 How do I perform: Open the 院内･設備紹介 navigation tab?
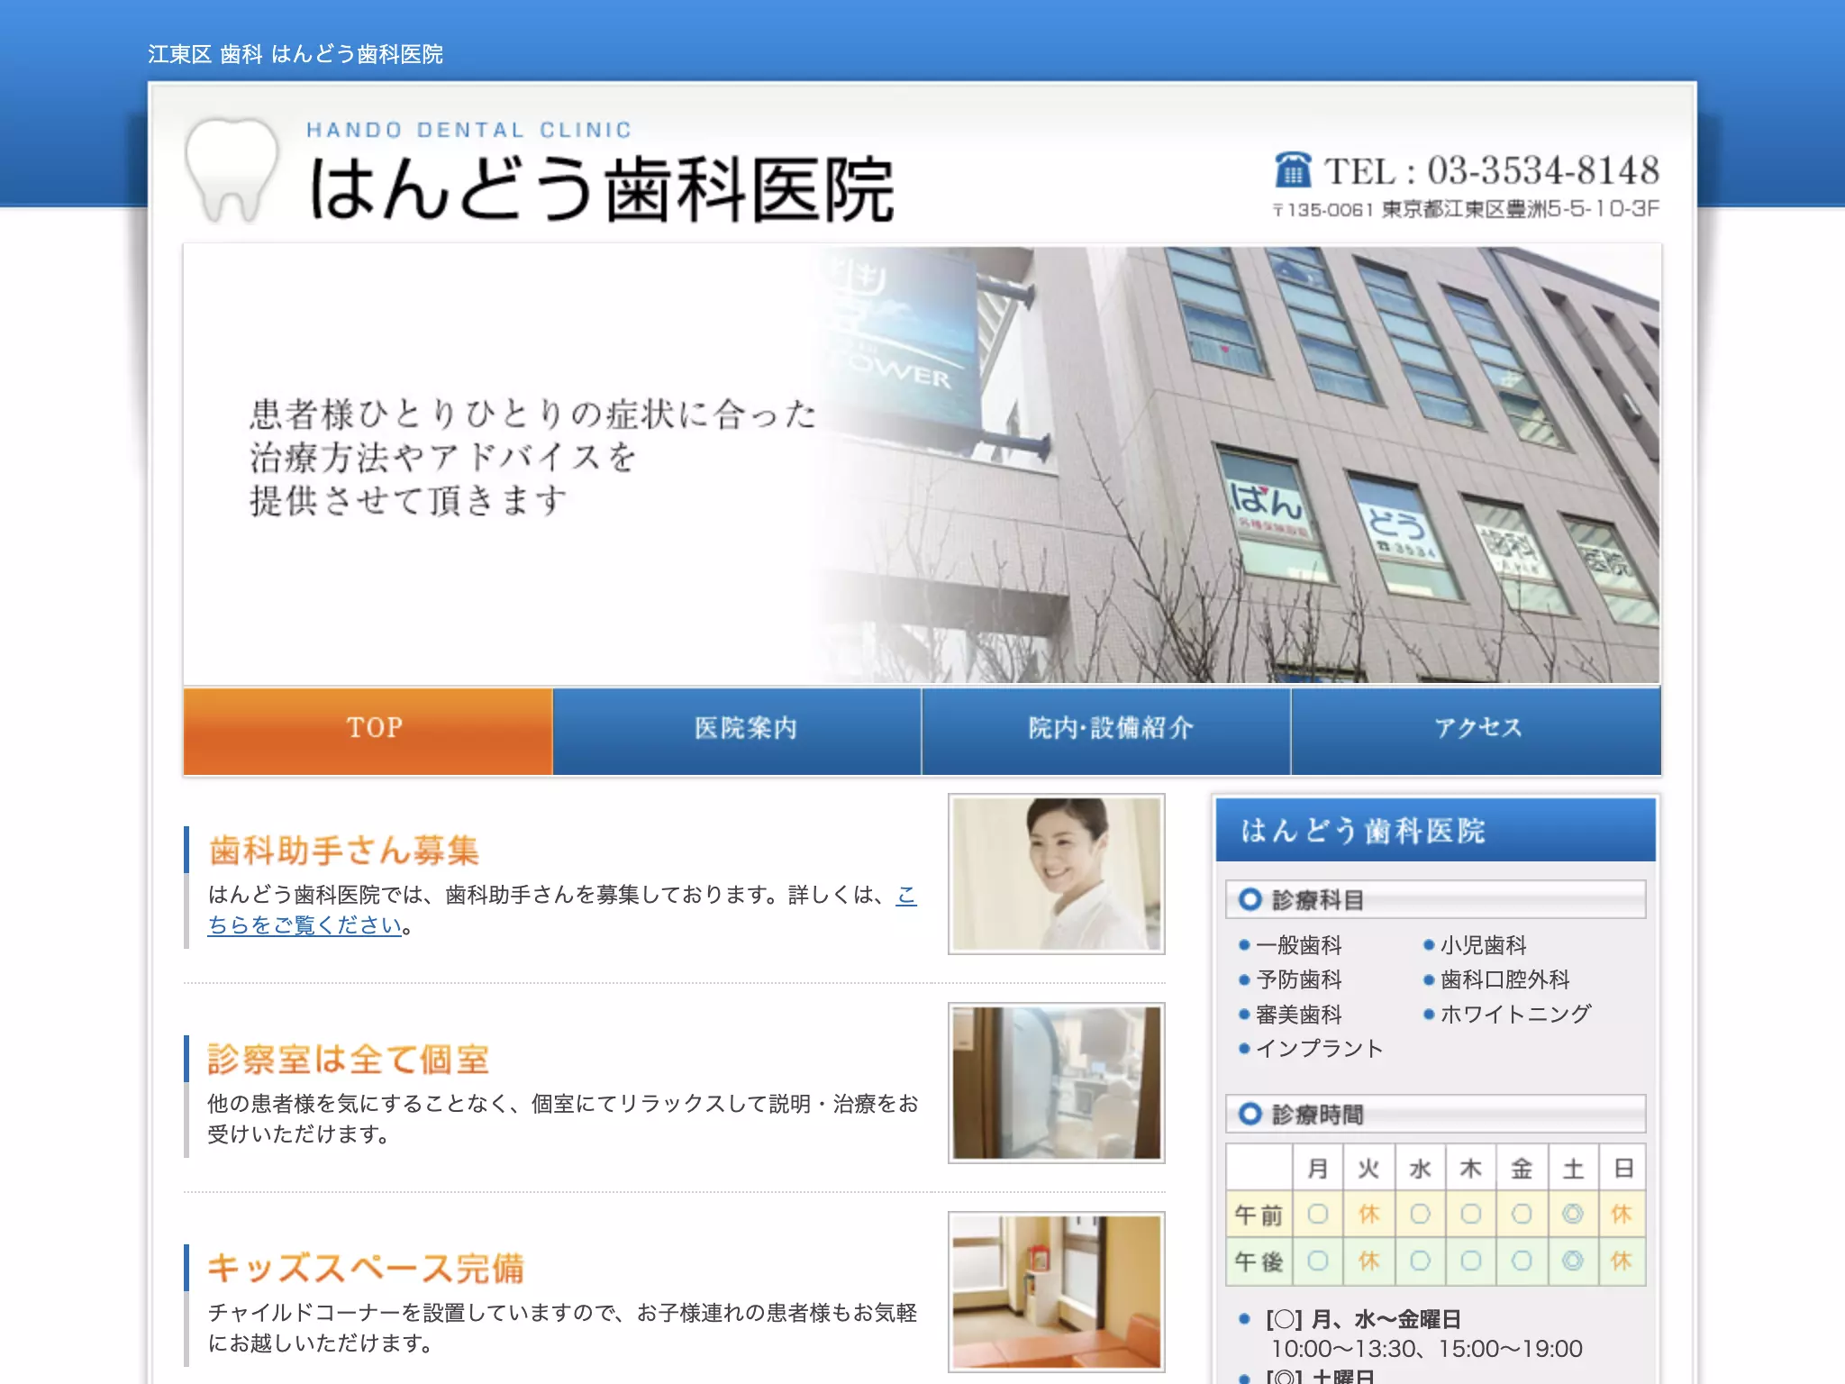[x=1106, y=731]
